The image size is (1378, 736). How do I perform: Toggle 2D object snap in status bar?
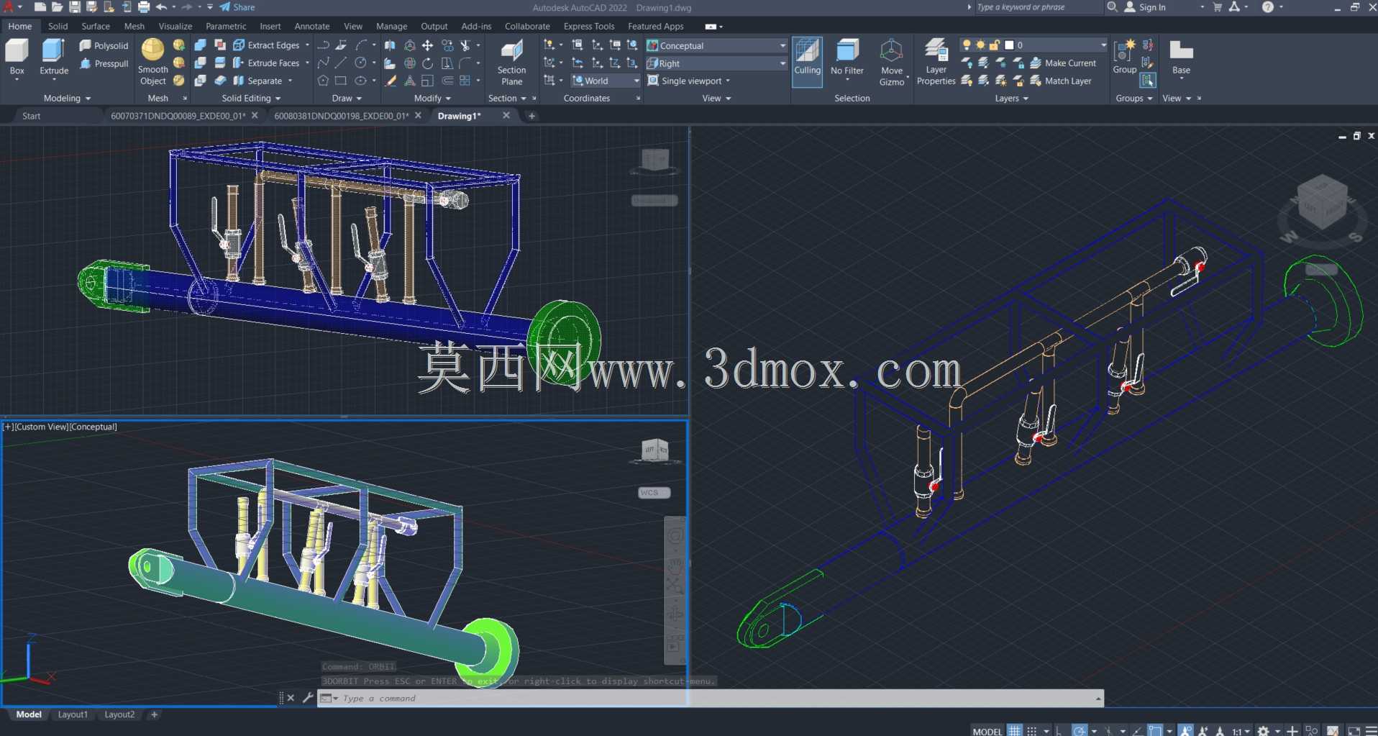coord(1155,730)
